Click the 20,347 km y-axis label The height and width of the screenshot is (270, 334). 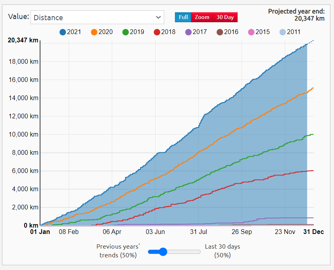(x=23, y=40)
